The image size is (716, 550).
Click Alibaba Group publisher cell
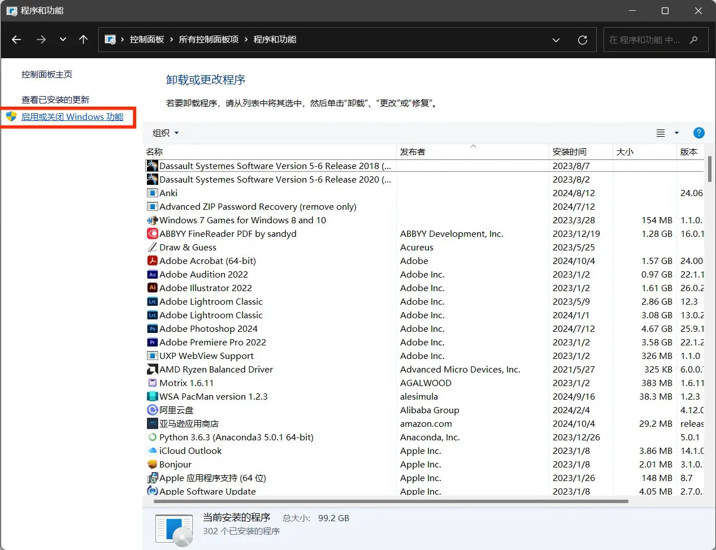(x=429, y=410)
